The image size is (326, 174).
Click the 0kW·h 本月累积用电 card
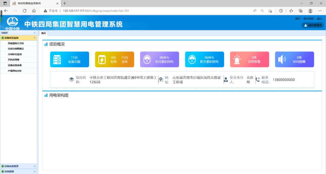coord(159,60)
